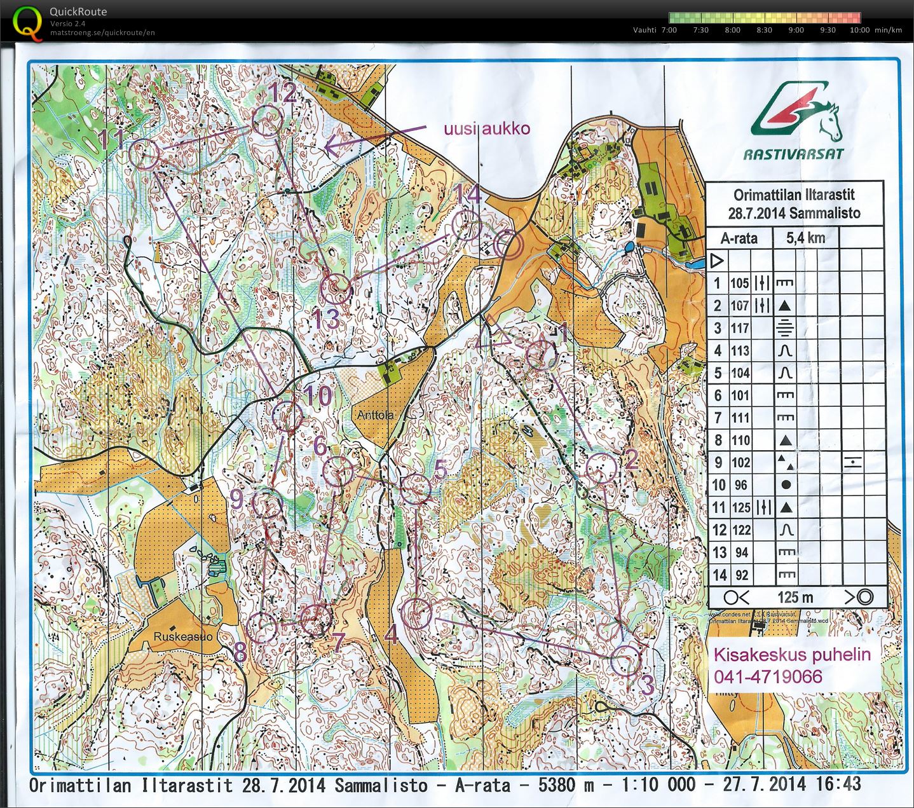Click control code "117" in row 3
The width and height of the screenshot is (914, 808).
(740, 328)
